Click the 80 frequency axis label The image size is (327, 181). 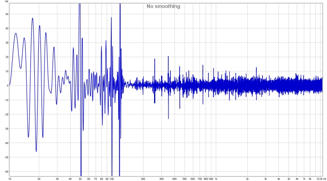101,179
